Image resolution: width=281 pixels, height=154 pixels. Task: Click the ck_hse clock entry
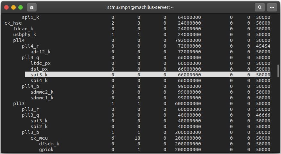13,23
